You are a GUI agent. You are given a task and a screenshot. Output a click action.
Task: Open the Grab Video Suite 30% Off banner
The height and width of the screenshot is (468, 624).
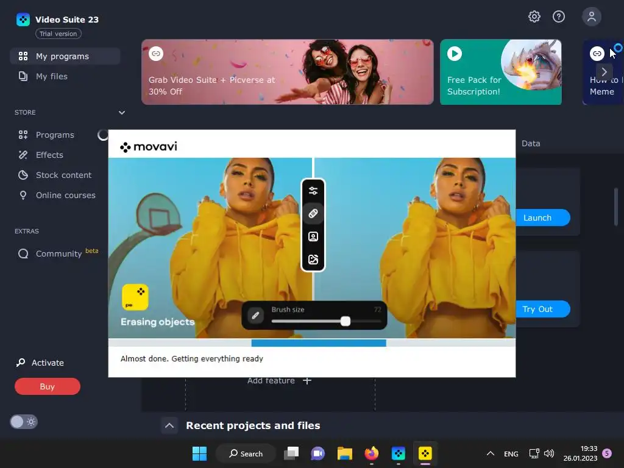coord(288,72)
